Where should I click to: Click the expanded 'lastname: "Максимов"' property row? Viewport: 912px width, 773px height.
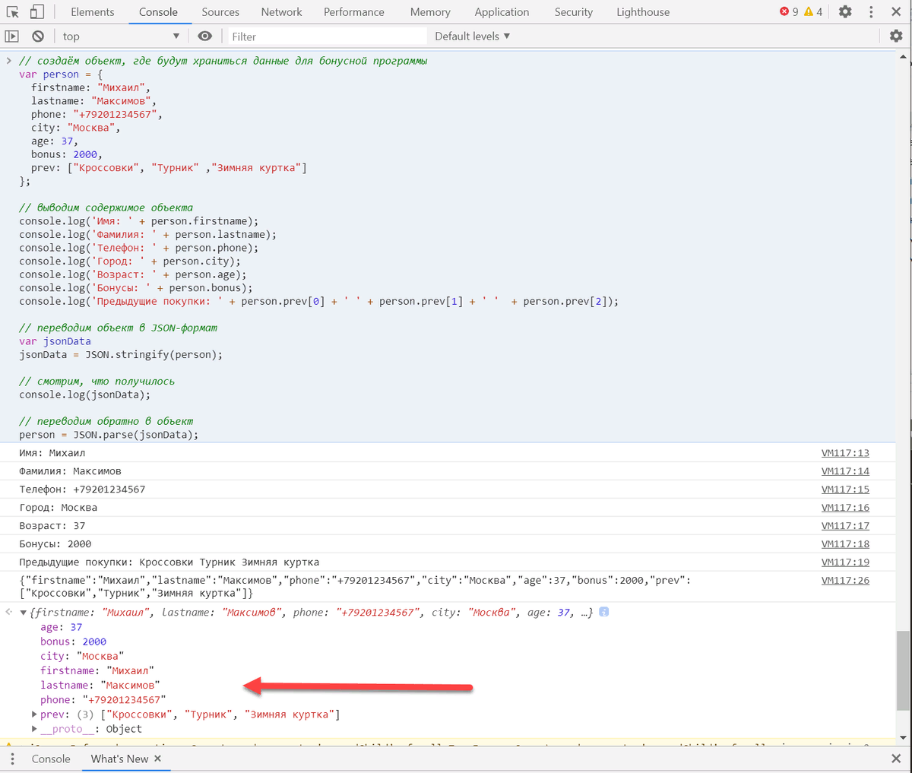(x=100, y=685)
